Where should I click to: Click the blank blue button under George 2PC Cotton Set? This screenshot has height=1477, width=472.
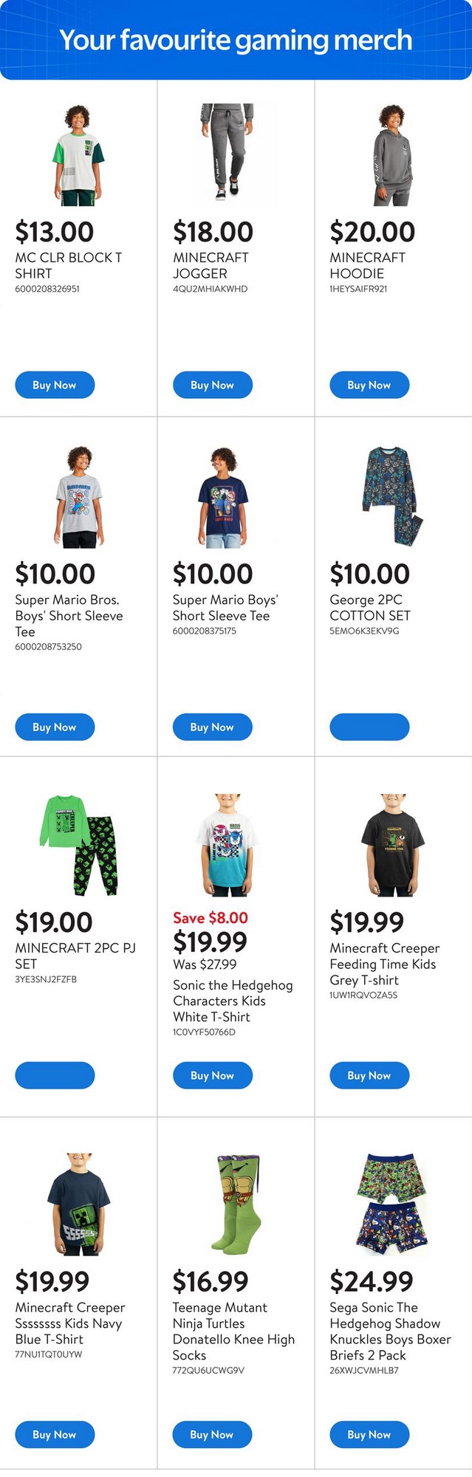pyautogui.click(x=369, y=727)
